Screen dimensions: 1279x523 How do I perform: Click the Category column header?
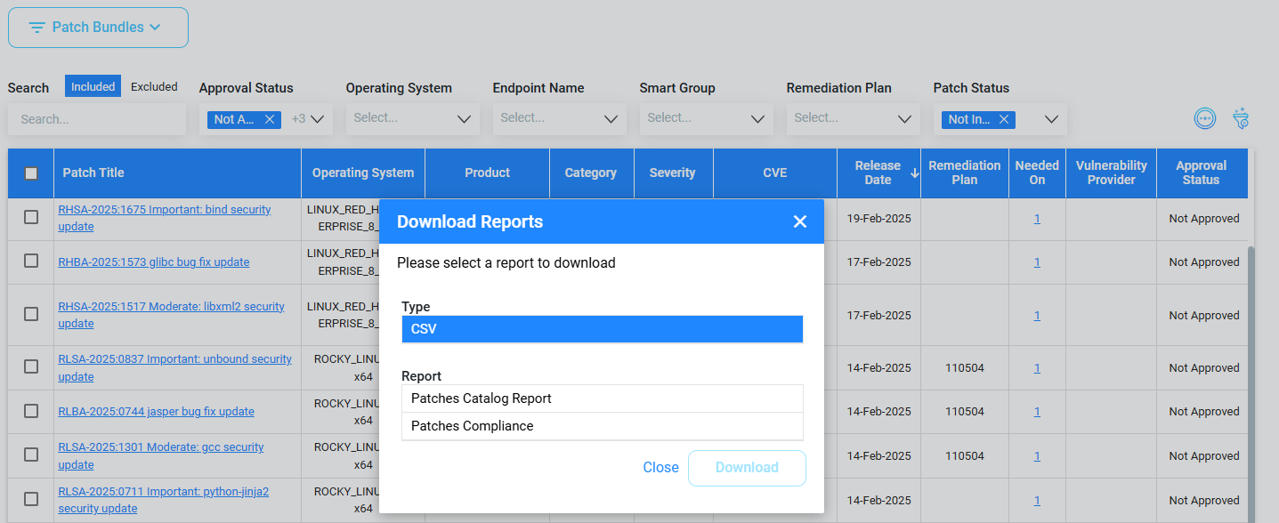pos(591,173)
